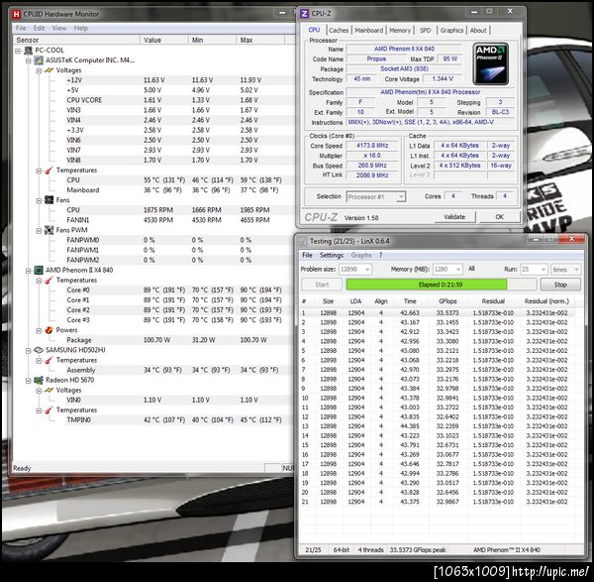The image size is (594, 582).
Task: Click the Temperatures icon under ASUSTeK mainboard
Action: point(49,170)
